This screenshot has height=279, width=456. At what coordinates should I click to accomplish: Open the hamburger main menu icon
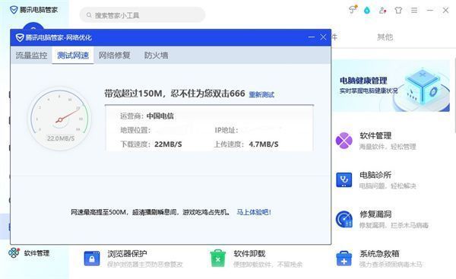click(x=414, y=11)
